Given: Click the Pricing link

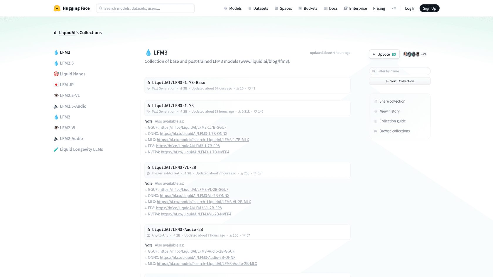Looking at the screenshot, I should click(x=379, y=8).
